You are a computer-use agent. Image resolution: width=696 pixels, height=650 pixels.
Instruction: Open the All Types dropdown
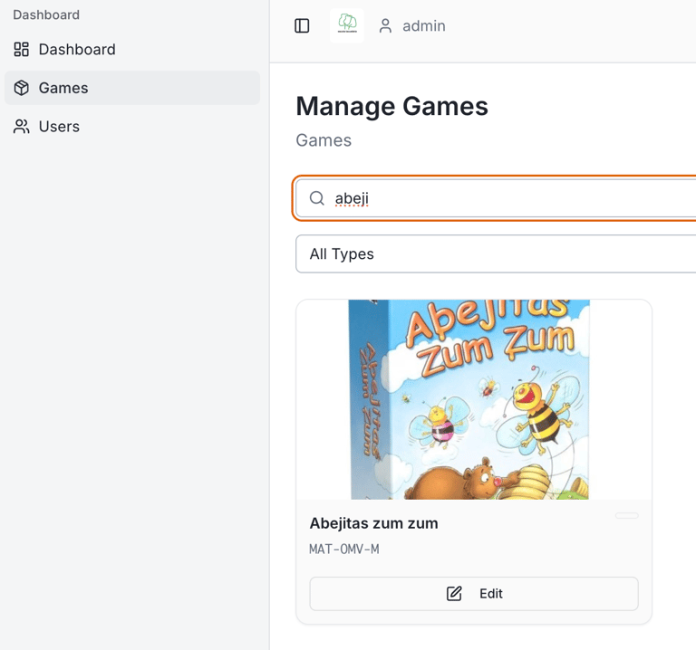(496, 253)
